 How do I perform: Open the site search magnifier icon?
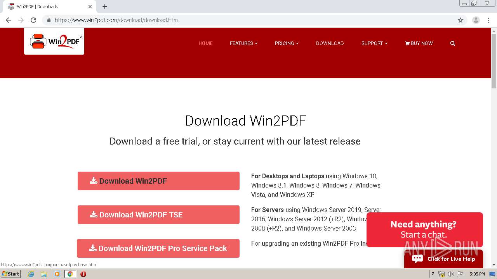pos(452,43)
